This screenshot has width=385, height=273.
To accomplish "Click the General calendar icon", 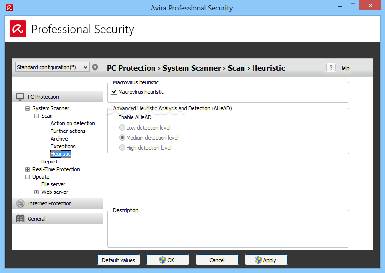I will (20, 219).
